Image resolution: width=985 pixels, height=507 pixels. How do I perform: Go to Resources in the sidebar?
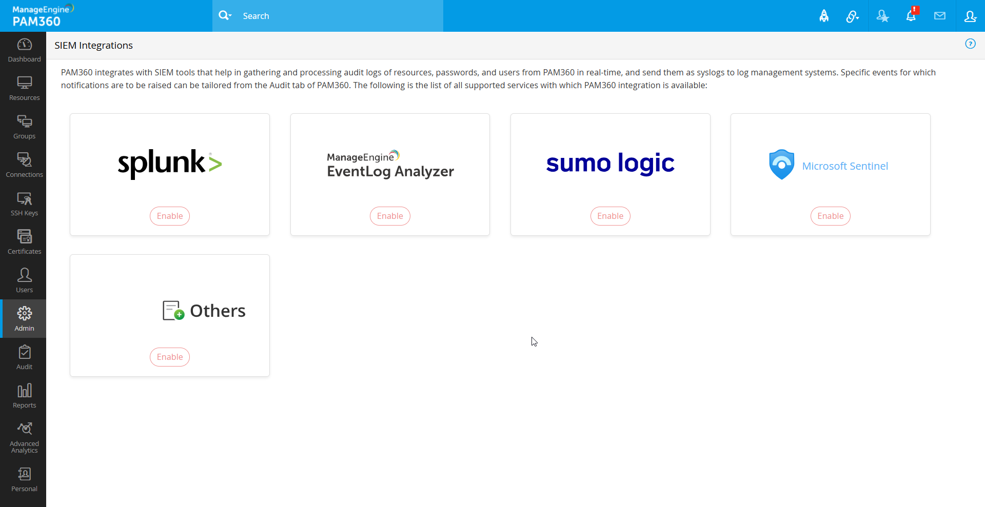[24, 89]
